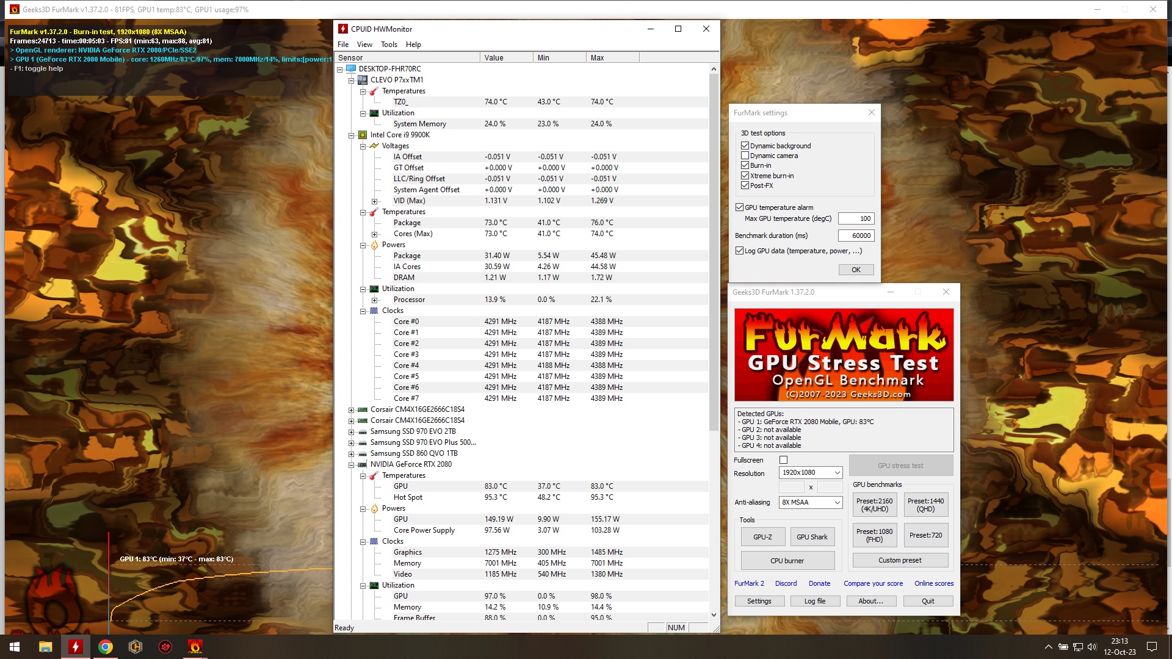Click the Samsung SSD 860 QVO 1TB drive icon
The width and height of the screenshot is (1172, 659).
point(363,453)
